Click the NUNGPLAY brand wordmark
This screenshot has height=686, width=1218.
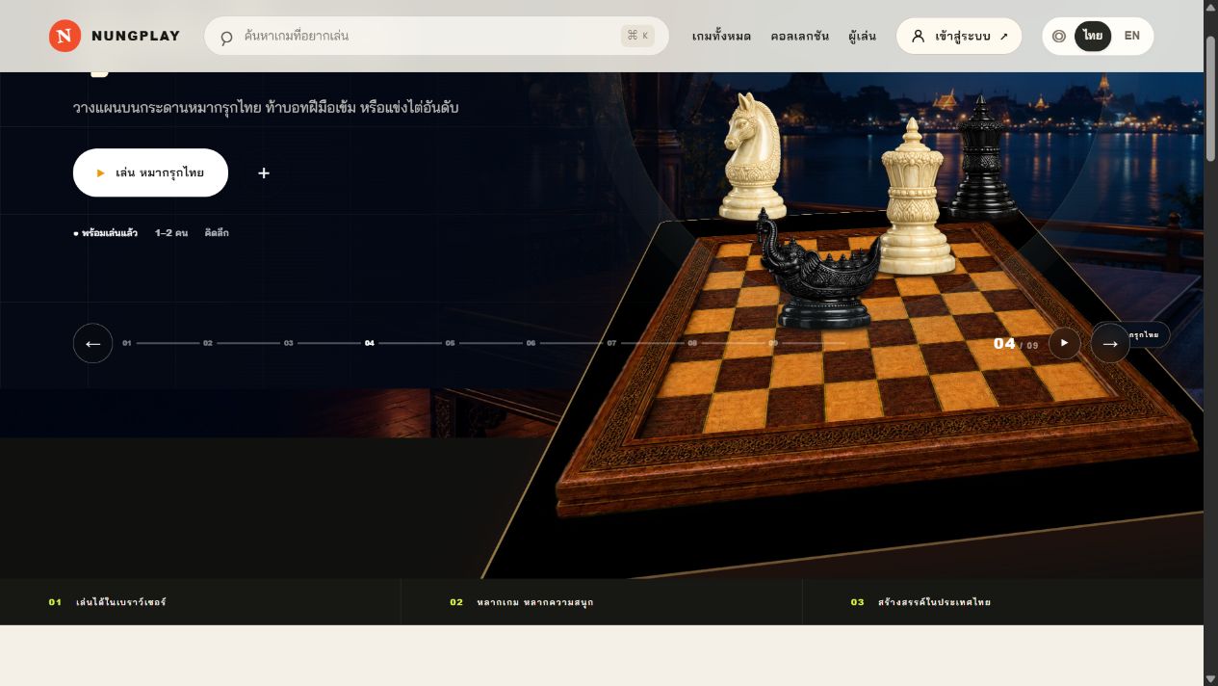point(136,36)
